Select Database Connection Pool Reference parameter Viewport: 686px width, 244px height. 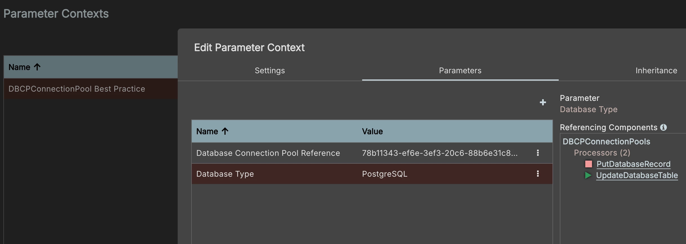point(268,153)
